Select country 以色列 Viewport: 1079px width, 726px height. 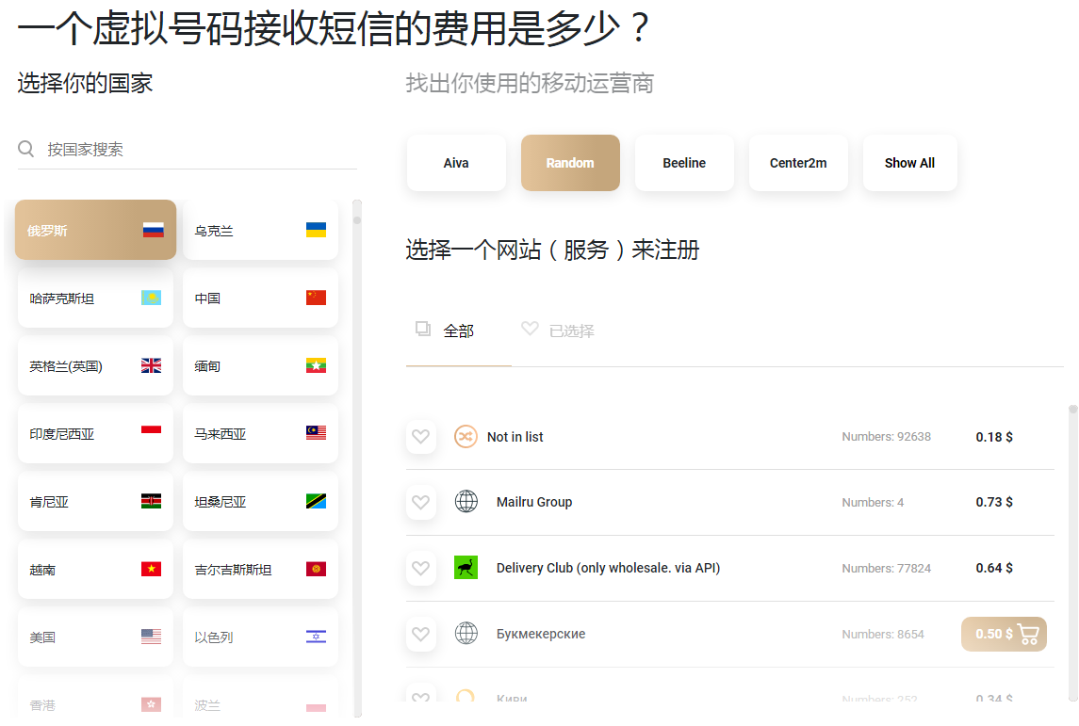click(x=260, y=637)
